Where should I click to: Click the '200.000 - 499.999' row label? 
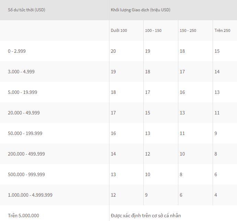pyautogui.click(x=26, y=154)
